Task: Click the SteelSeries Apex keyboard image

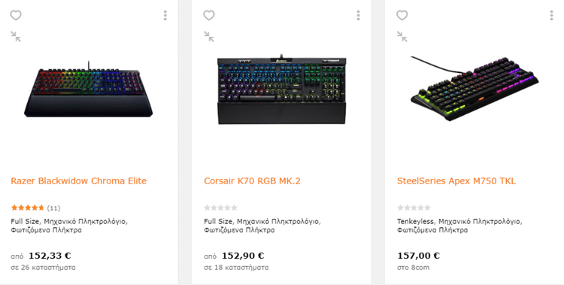Action: coord(475,88)
